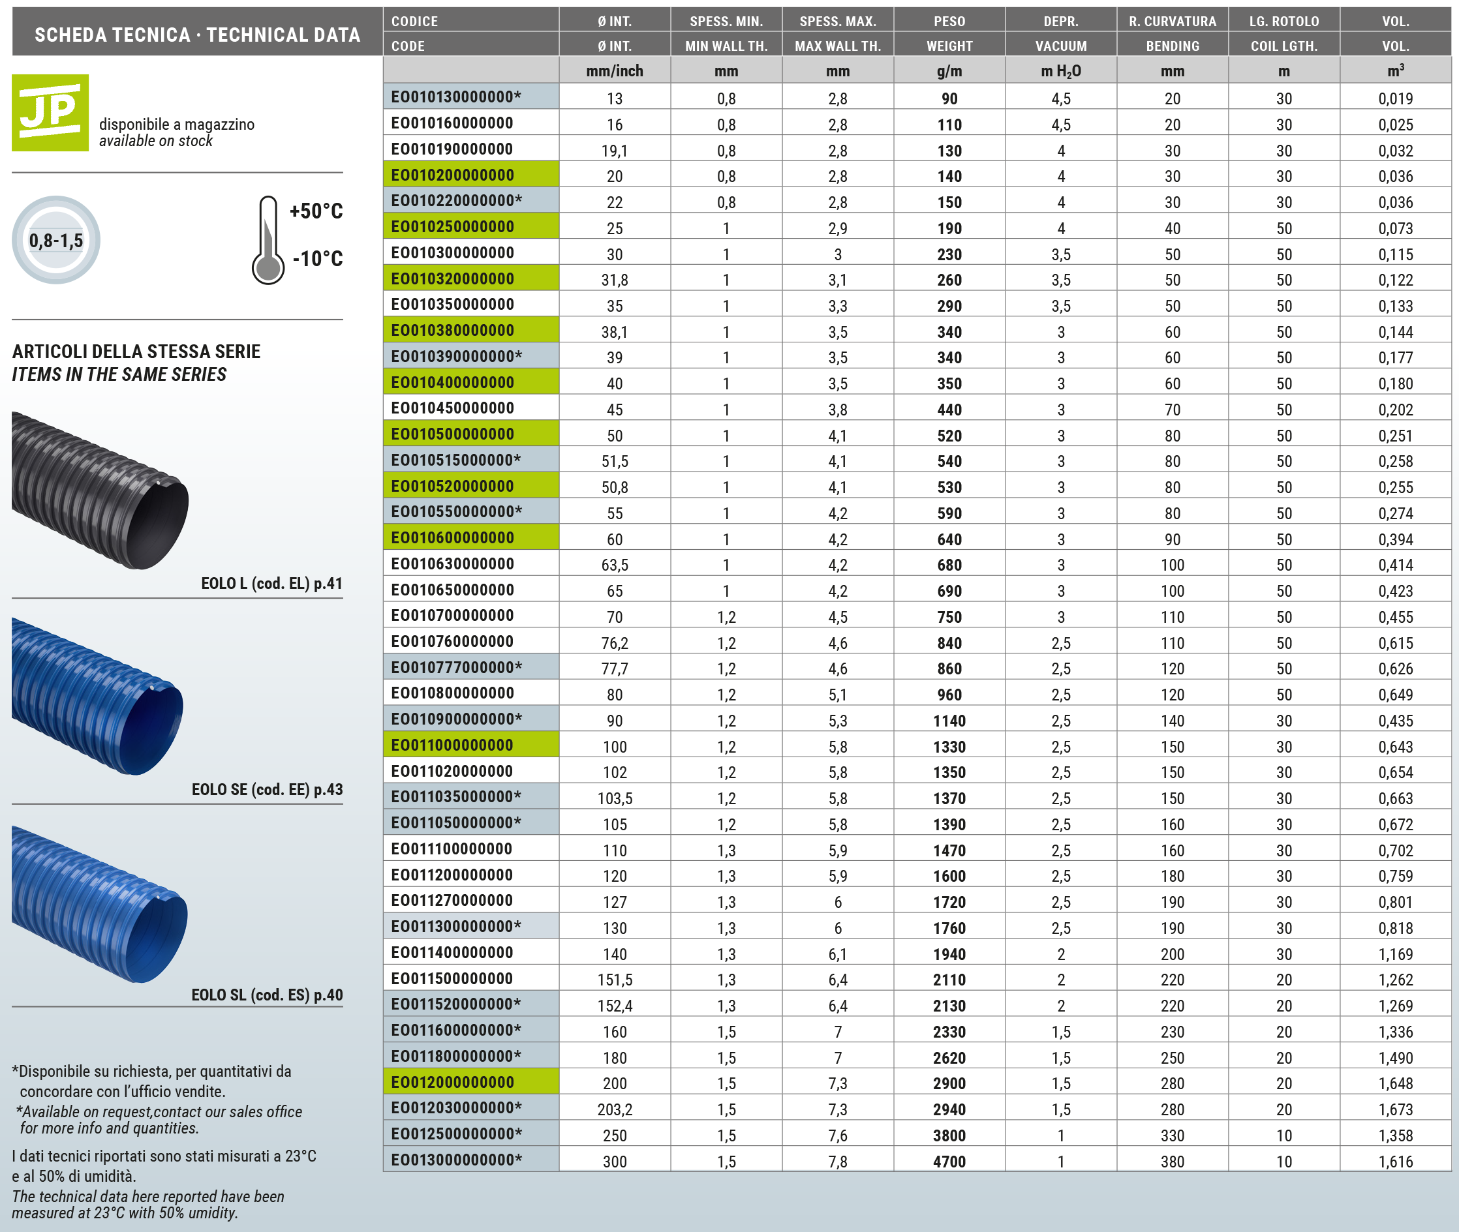This screenshot has height=1232, width=1459.
Task: Open EOLO SE (cod. EE) p.43 reference
Action: (267, 789)
